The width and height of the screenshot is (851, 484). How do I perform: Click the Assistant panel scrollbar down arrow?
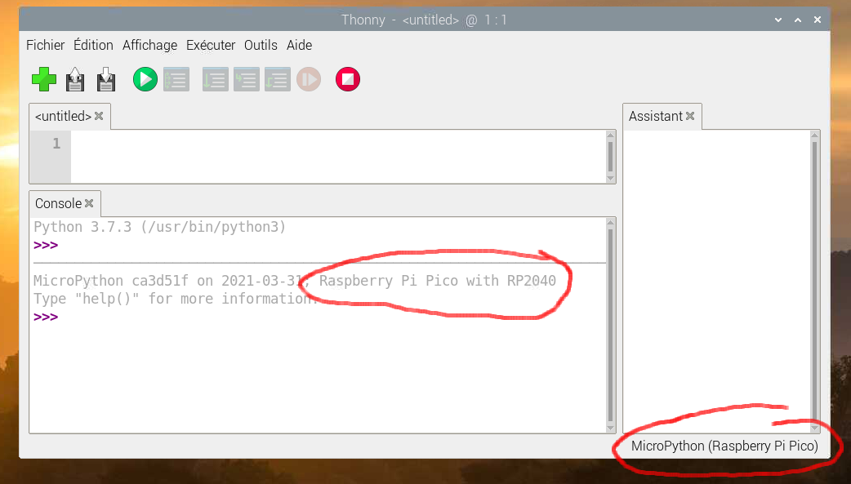pos(814,428)
